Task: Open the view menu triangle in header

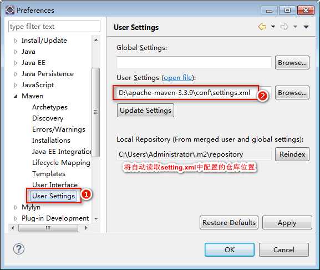Action: (x=306, y=27)
